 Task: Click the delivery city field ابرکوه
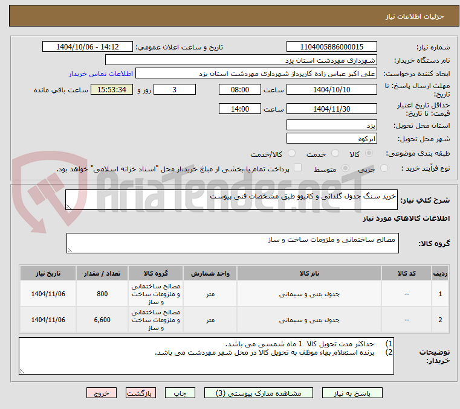click(331, 139)
